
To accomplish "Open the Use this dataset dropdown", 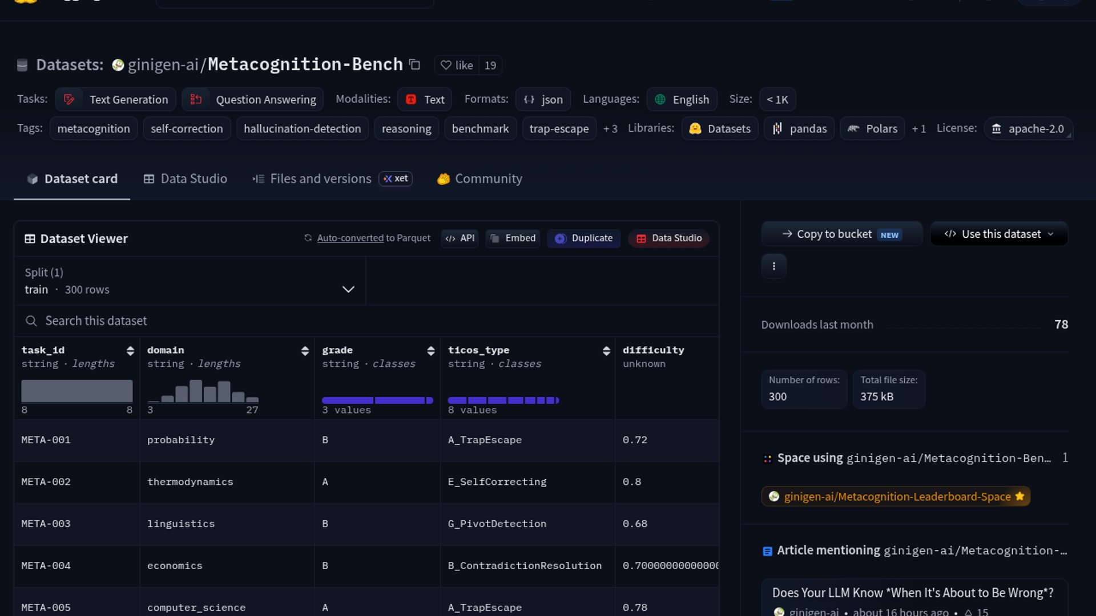I will [x=999, y=234].
